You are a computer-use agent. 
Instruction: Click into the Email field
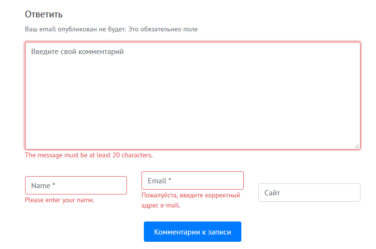click(x=192, y=180)
